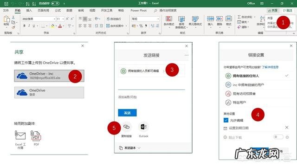Open link permission settings row
The image size is (297, 167).
(152, 71)
